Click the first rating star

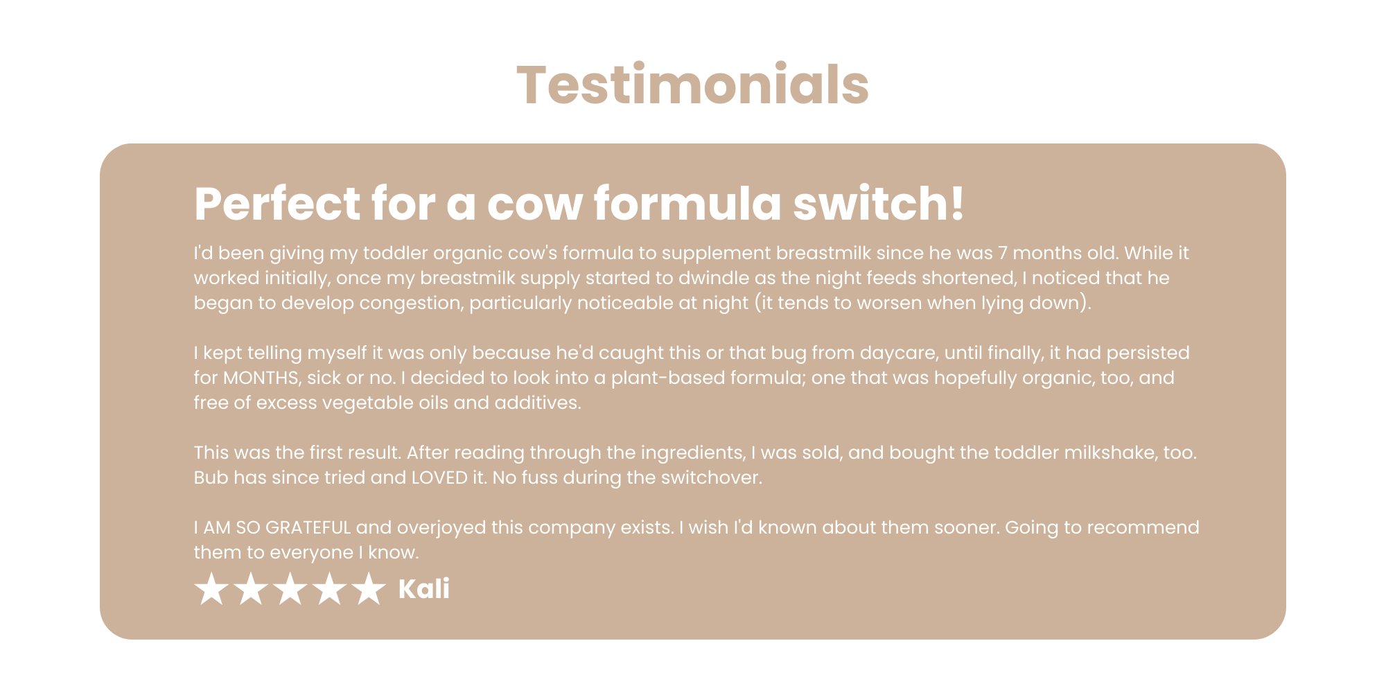point(211,589)
